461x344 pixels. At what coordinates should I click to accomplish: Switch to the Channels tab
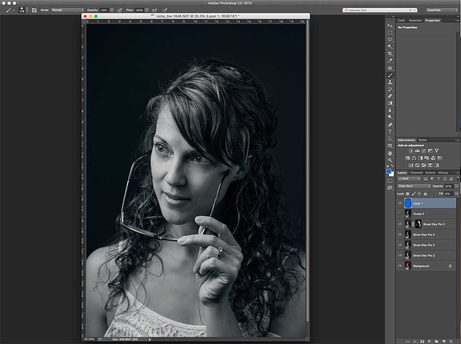point(416,173)
